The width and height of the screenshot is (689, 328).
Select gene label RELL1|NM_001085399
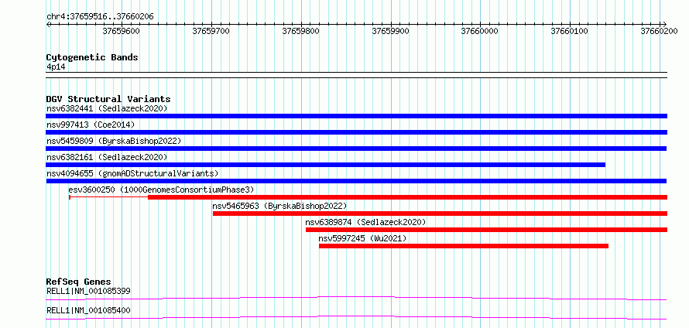tap(88, 291)
